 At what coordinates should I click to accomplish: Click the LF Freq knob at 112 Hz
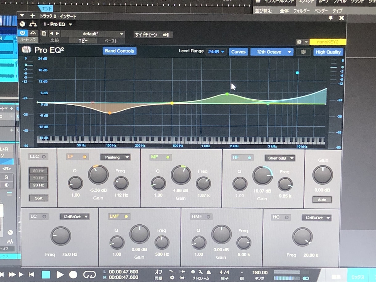click(x=121, y=183)
